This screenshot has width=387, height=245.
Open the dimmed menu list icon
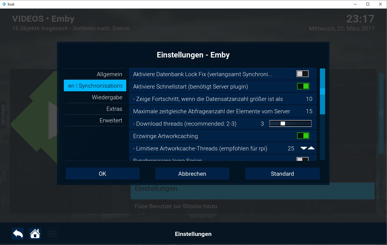coord(52,234)
